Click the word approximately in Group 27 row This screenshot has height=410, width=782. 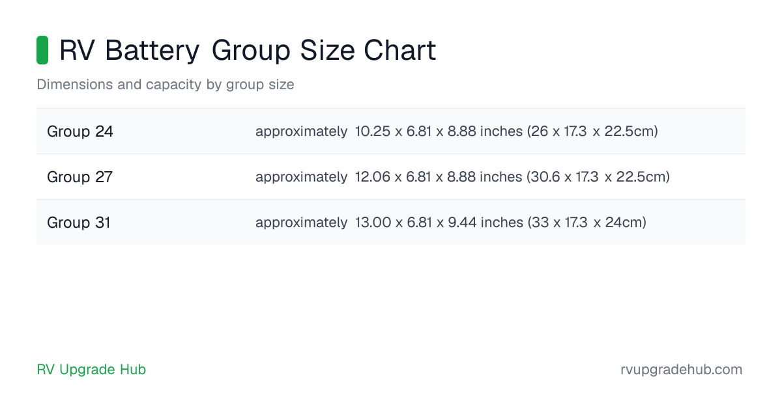pos(301,177)
